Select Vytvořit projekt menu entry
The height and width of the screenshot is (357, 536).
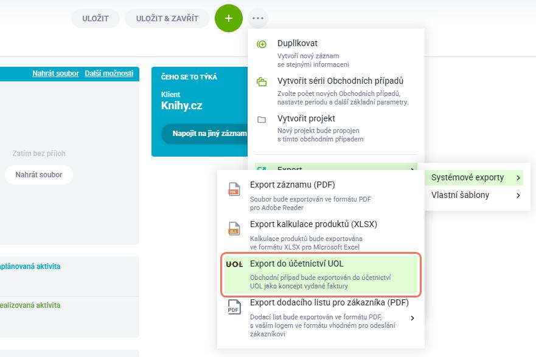point(336,128)
